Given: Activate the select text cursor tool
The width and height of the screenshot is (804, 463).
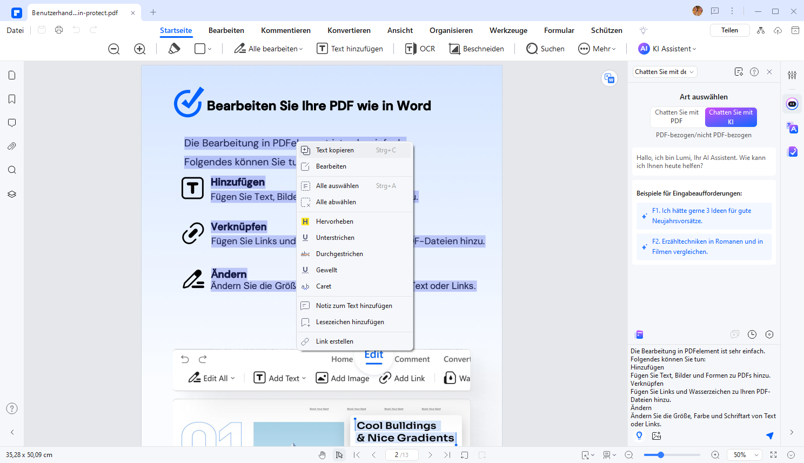Looking at the screenshot, I should click(339, 455).
